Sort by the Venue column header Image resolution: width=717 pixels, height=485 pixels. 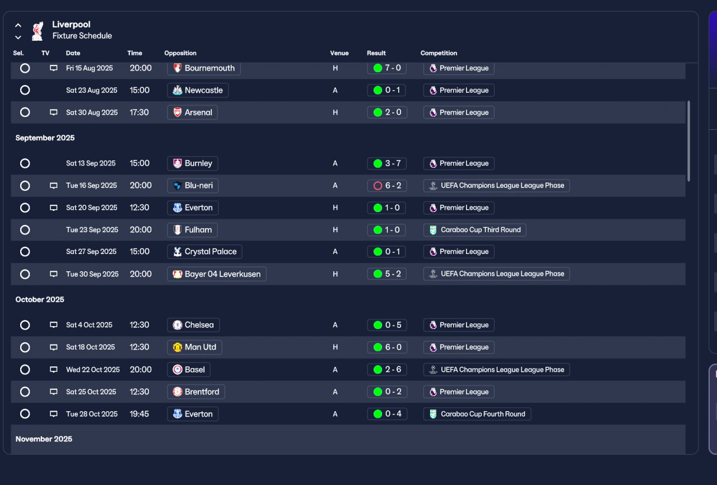click(339, 53)
